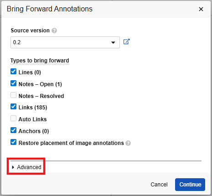Uncheck the Lines (0) checkbox
The width and height of the screenshot is (212, 196).
point(14,72)
